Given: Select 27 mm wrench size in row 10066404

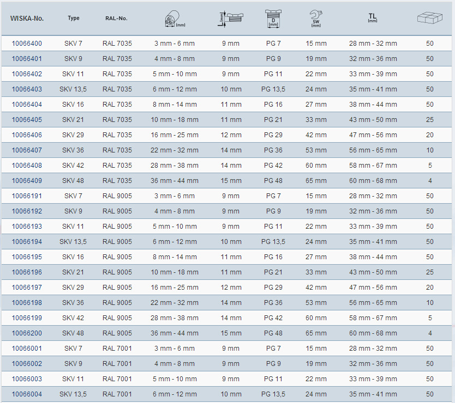Looking at the screenshot, I should pyautogui.click(x=316, y=105).
